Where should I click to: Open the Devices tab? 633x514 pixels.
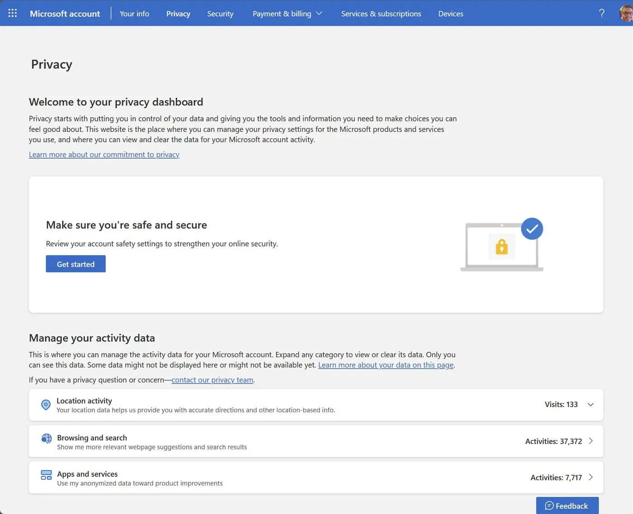click(x=451, y=14)
